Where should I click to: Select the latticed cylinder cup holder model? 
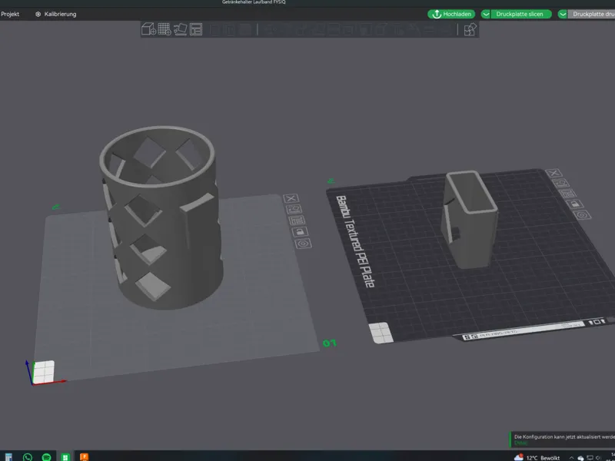tap(161, 217)
